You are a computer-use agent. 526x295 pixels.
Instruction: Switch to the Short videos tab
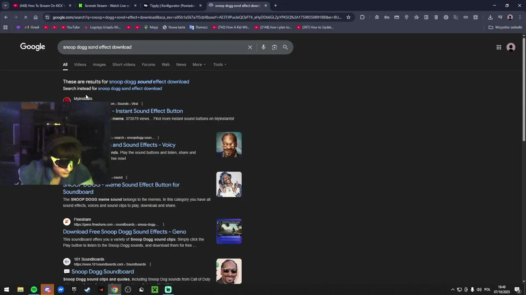pos(124,65)
